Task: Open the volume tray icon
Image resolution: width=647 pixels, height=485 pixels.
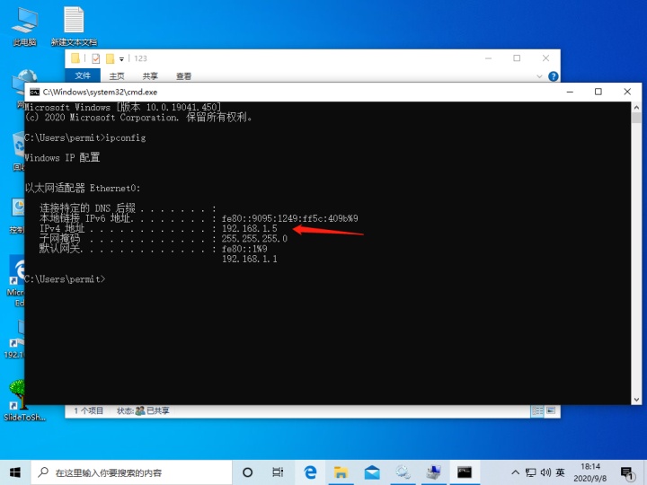Action: pyautogui.click(x=545, y=472)
